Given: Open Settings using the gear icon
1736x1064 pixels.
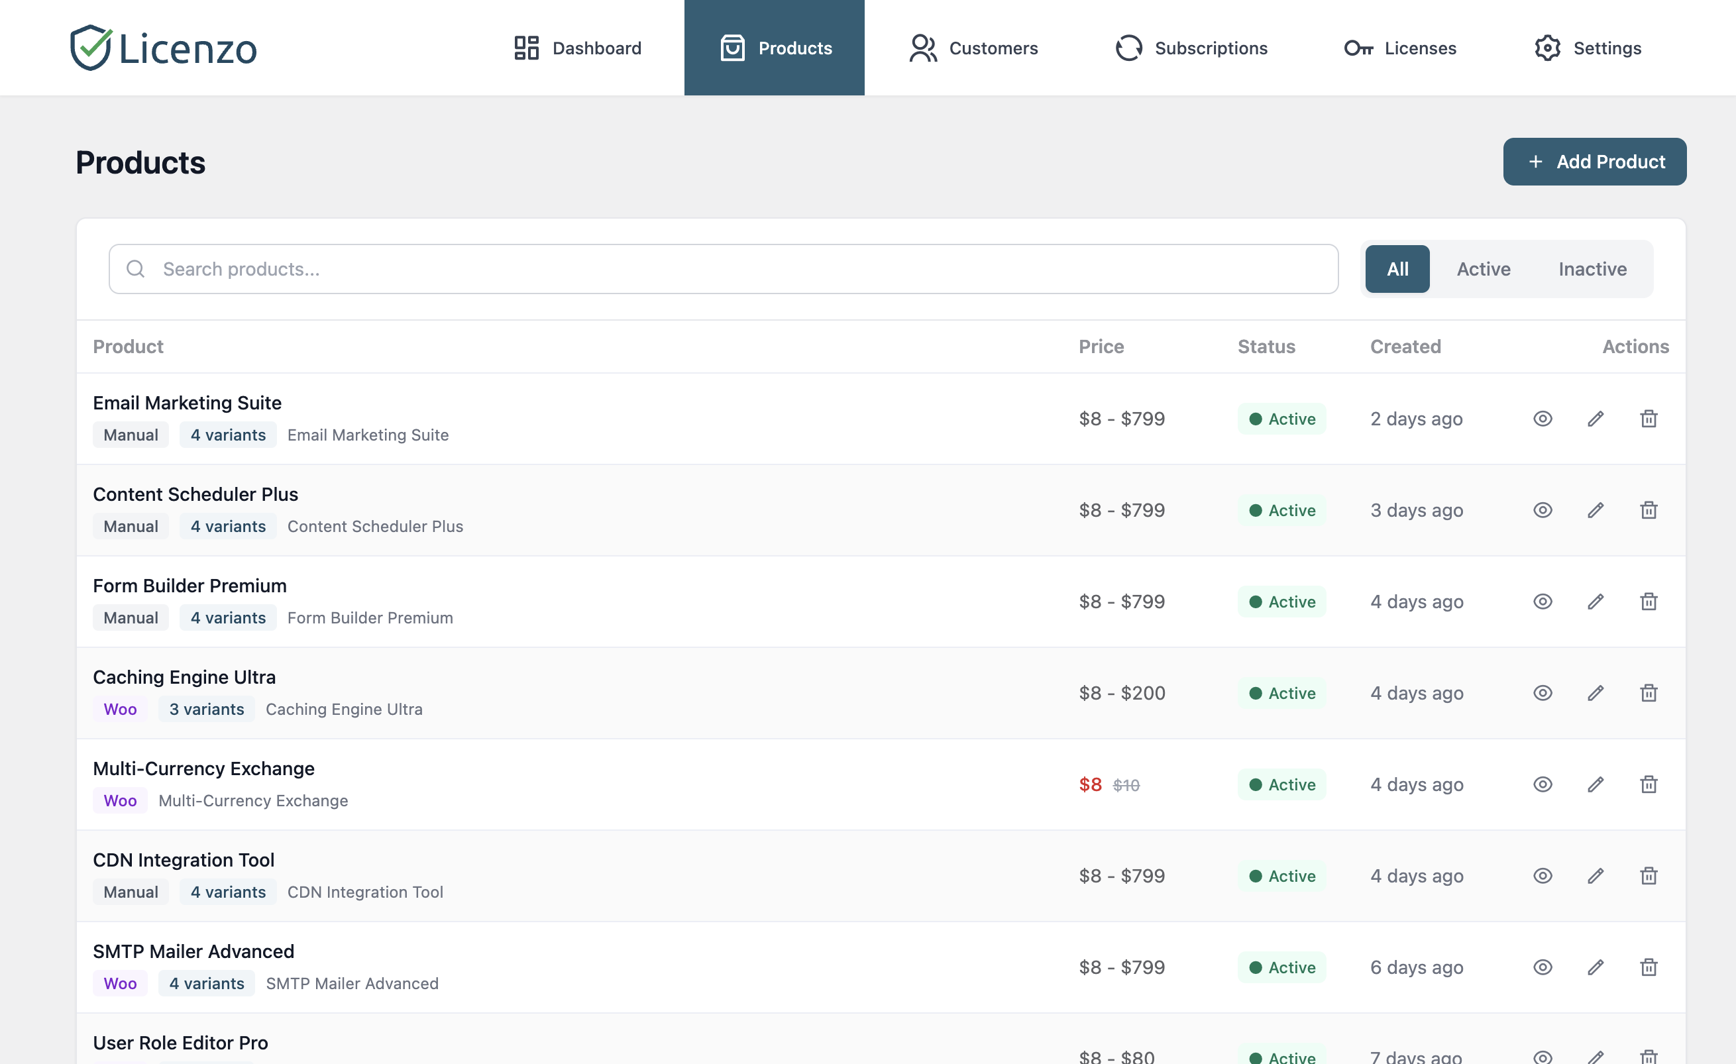Looking at the screenshot, I should coord(1548,47).
